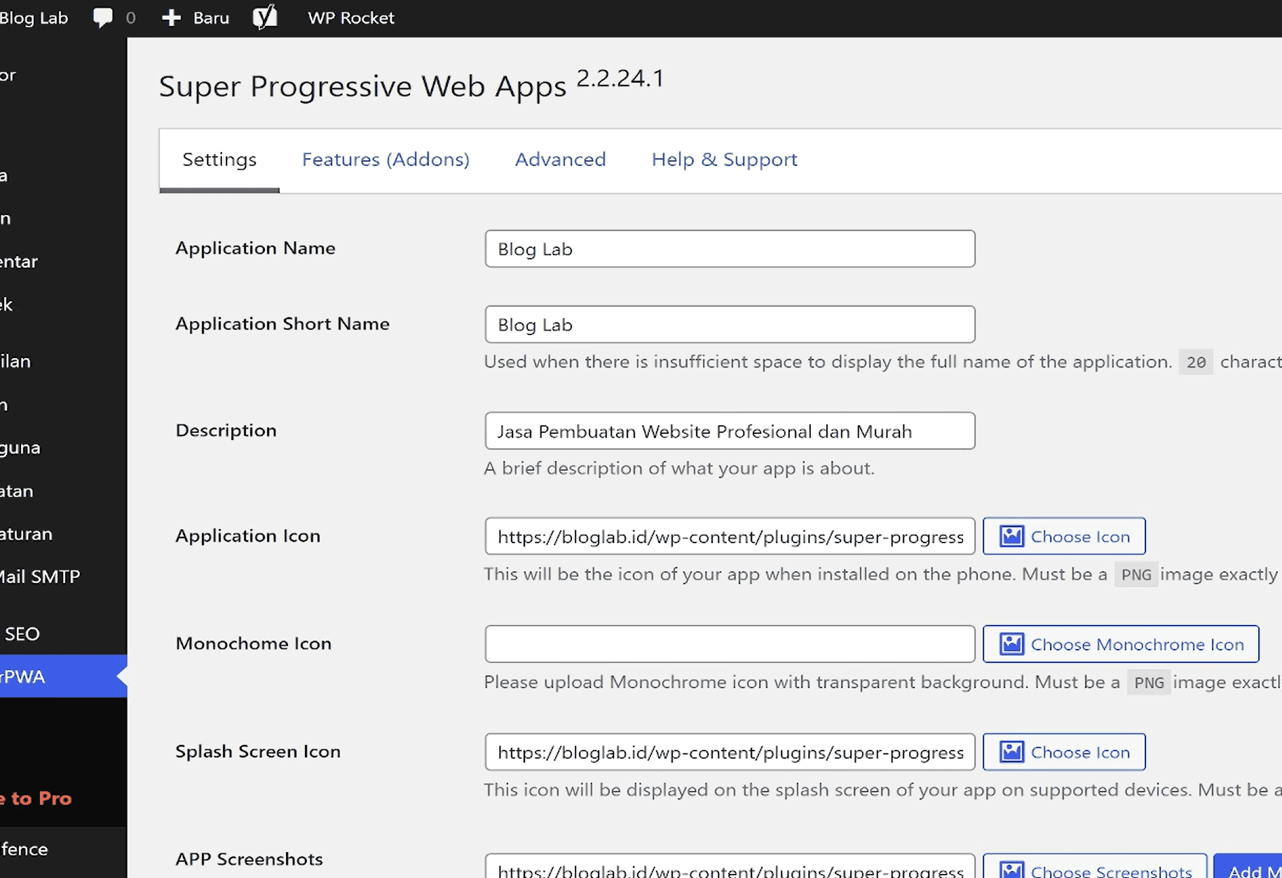Click the Baru new-content link
The image size is (1282, 878).
point(211,18)
